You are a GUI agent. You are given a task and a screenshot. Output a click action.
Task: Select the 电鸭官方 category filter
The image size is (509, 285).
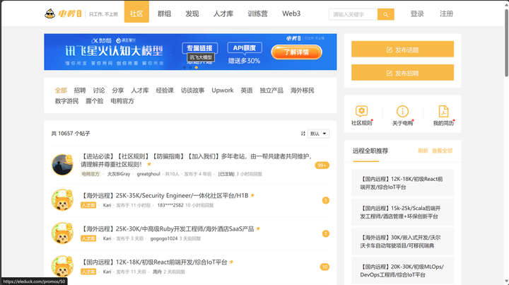click(122, 101)
